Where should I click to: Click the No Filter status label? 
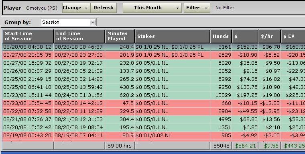click(x=225, y=8)
